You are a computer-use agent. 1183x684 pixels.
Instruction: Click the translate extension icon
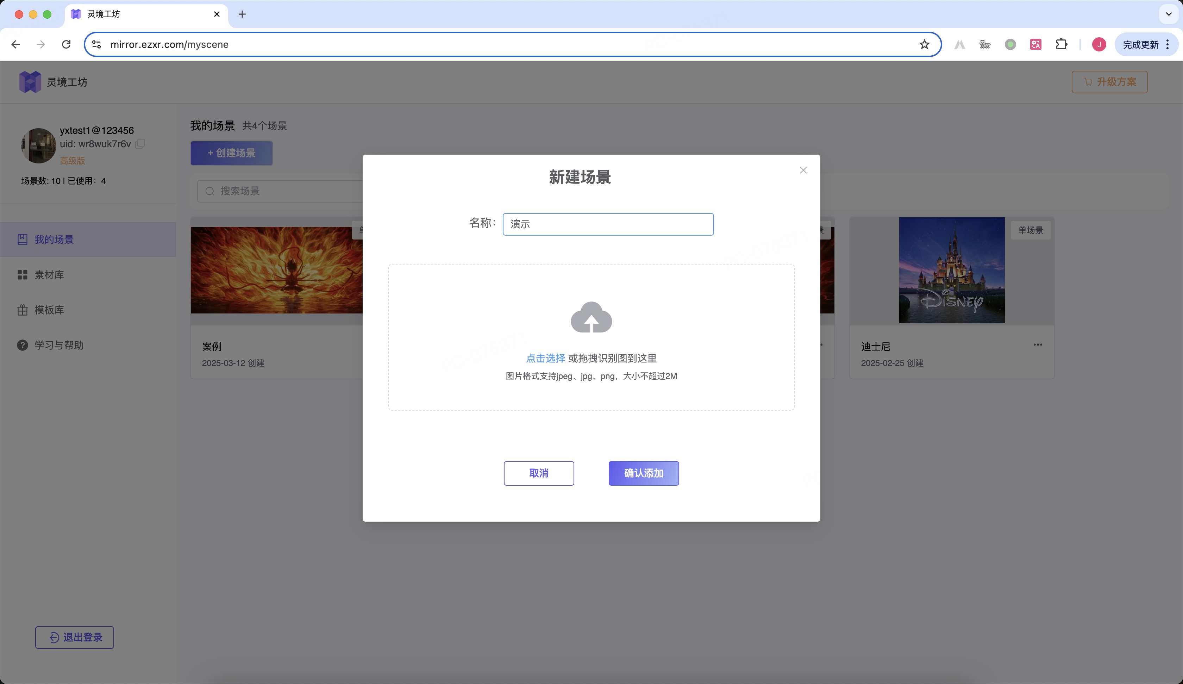click(x=1035, y=44)
